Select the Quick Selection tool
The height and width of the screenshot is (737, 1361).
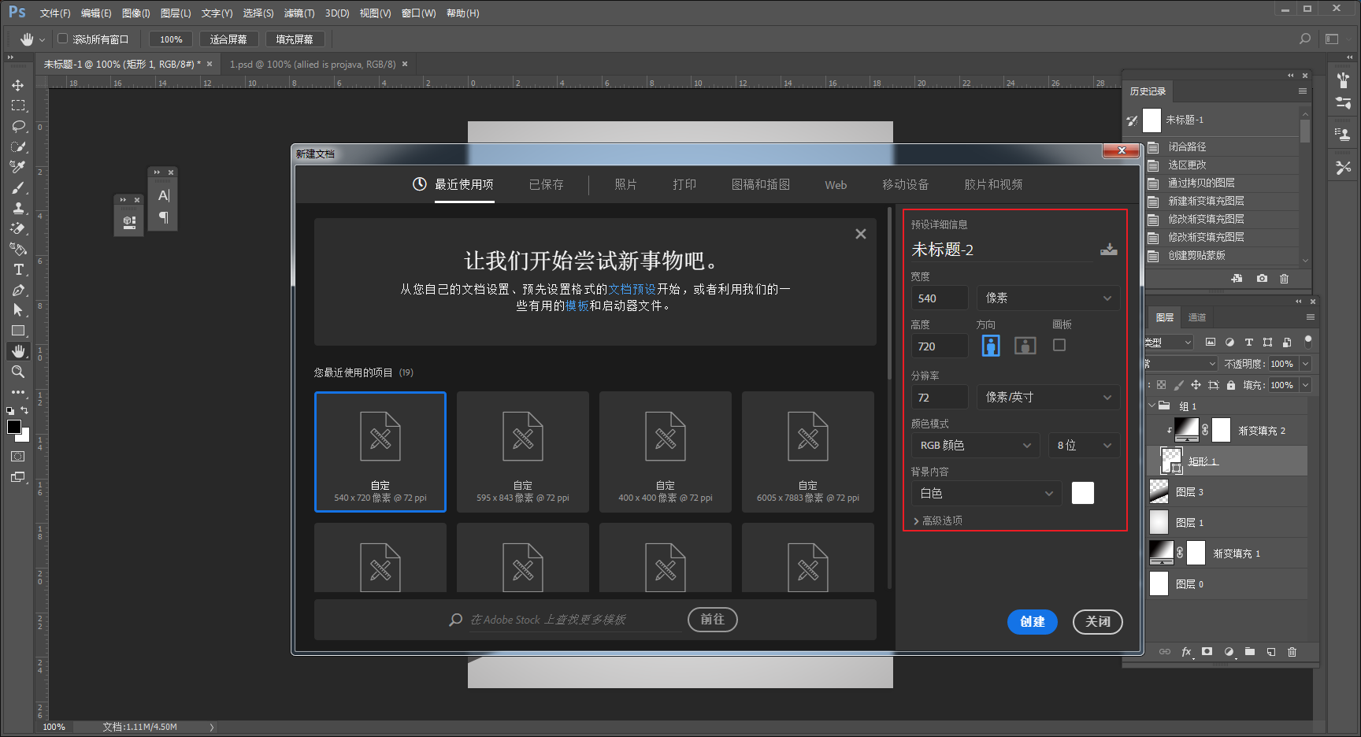pos(18,146)
